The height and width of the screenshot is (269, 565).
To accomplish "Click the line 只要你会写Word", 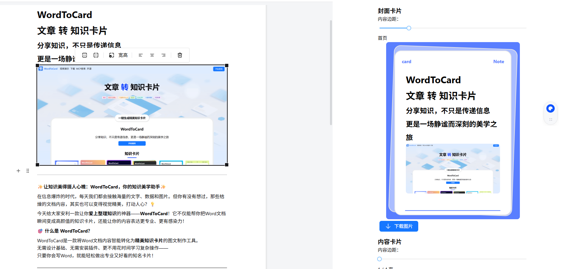I will (x=96, y=256).
